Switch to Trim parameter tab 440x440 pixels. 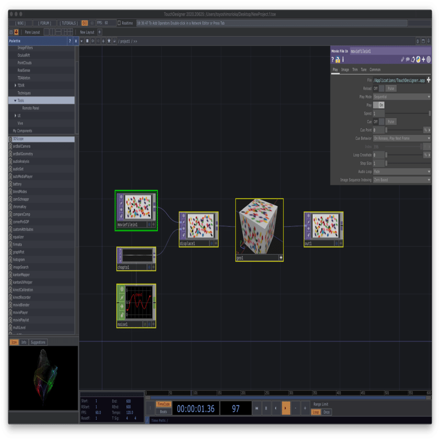point(355,70)
